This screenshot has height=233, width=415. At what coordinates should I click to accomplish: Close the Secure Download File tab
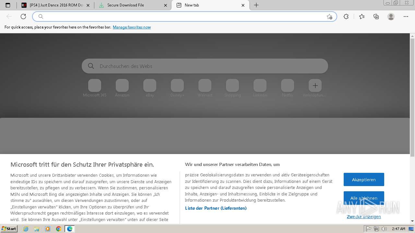166,5
